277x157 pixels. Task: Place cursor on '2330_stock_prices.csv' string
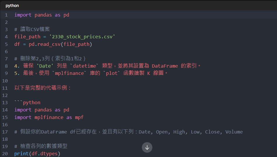coord(82,37)
